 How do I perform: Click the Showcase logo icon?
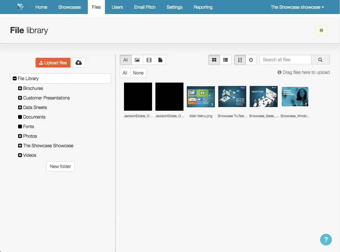[x=20, y=7]
